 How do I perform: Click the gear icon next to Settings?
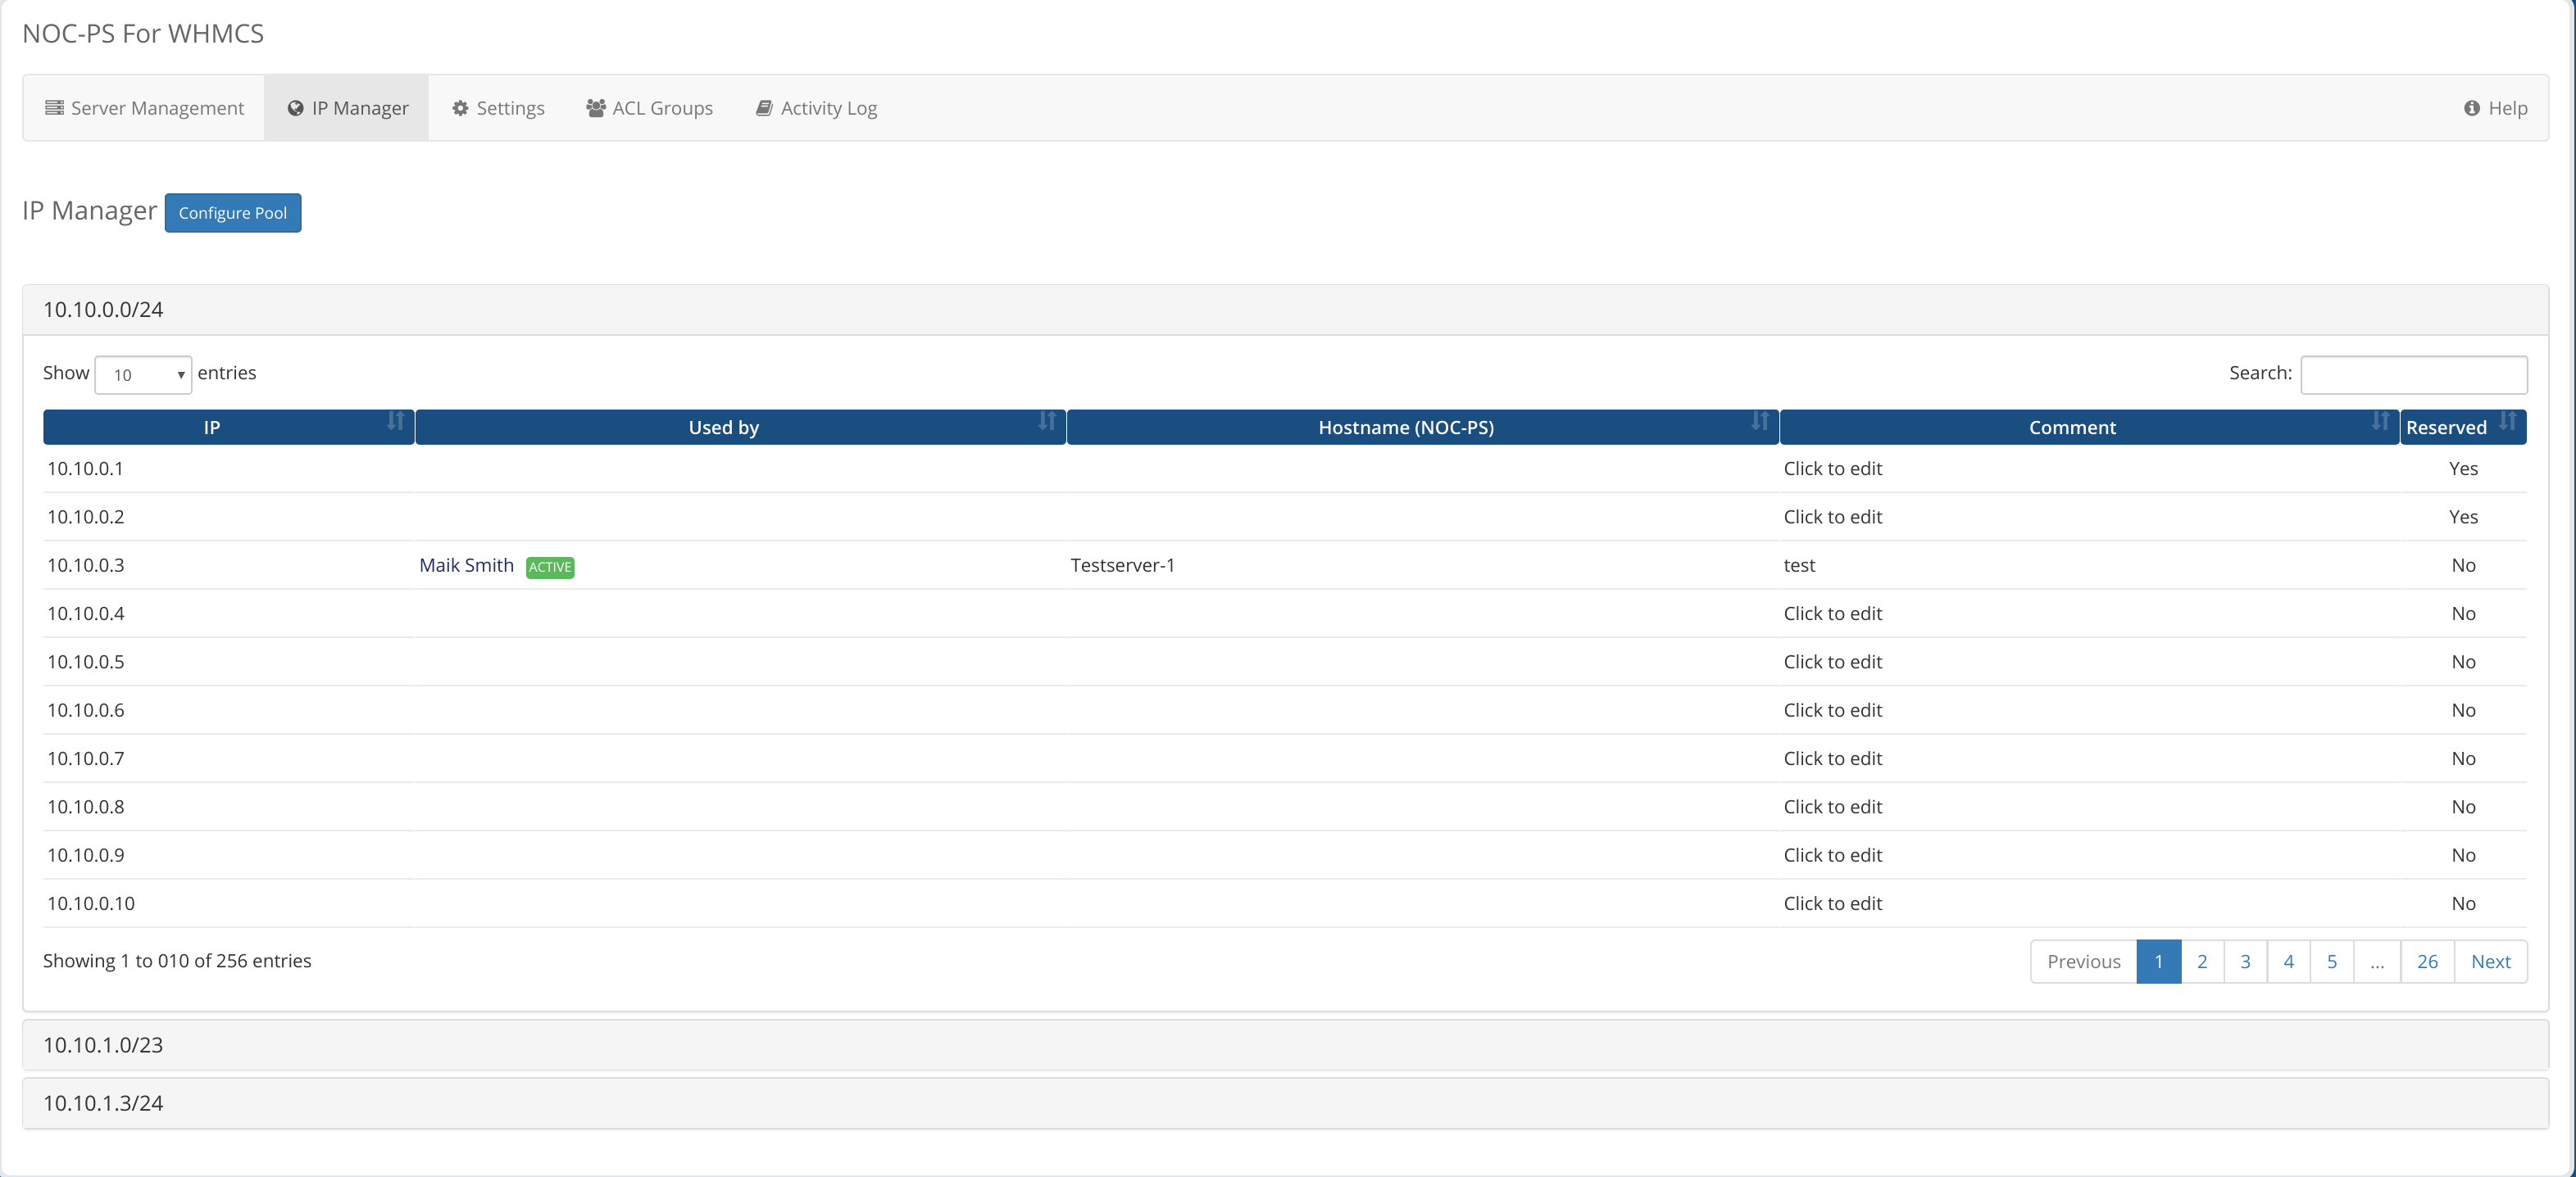pyautogui.click(x=461, y=108)
